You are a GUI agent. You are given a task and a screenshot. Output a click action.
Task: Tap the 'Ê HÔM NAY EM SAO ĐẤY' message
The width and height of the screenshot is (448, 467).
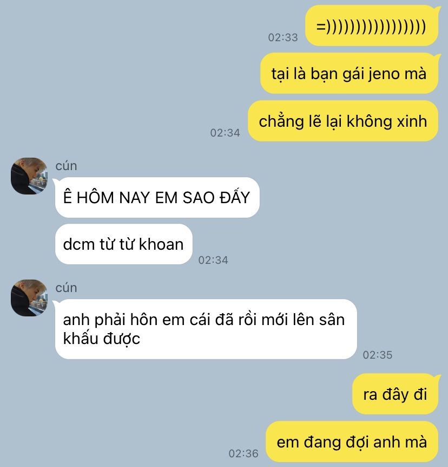pyautogui.click(x=157, y=197)
